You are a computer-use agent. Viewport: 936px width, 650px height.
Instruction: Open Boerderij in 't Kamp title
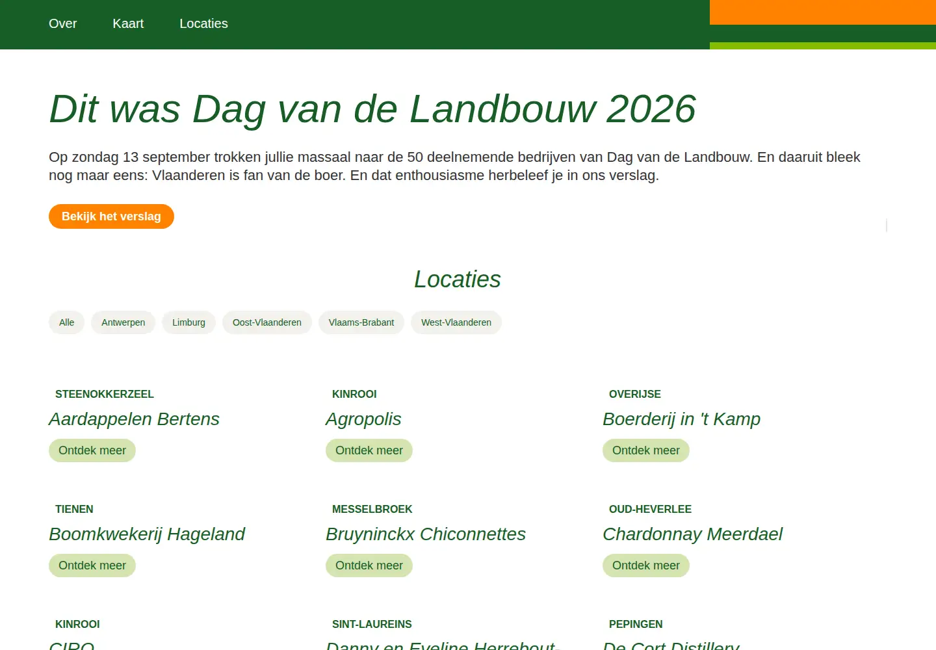tap(681, 419)
